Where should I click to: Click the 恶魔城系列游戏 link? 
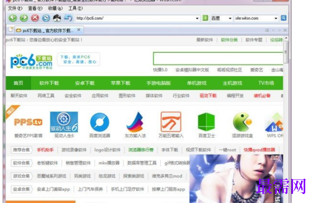pyautogui.click(x=51, y=176)
